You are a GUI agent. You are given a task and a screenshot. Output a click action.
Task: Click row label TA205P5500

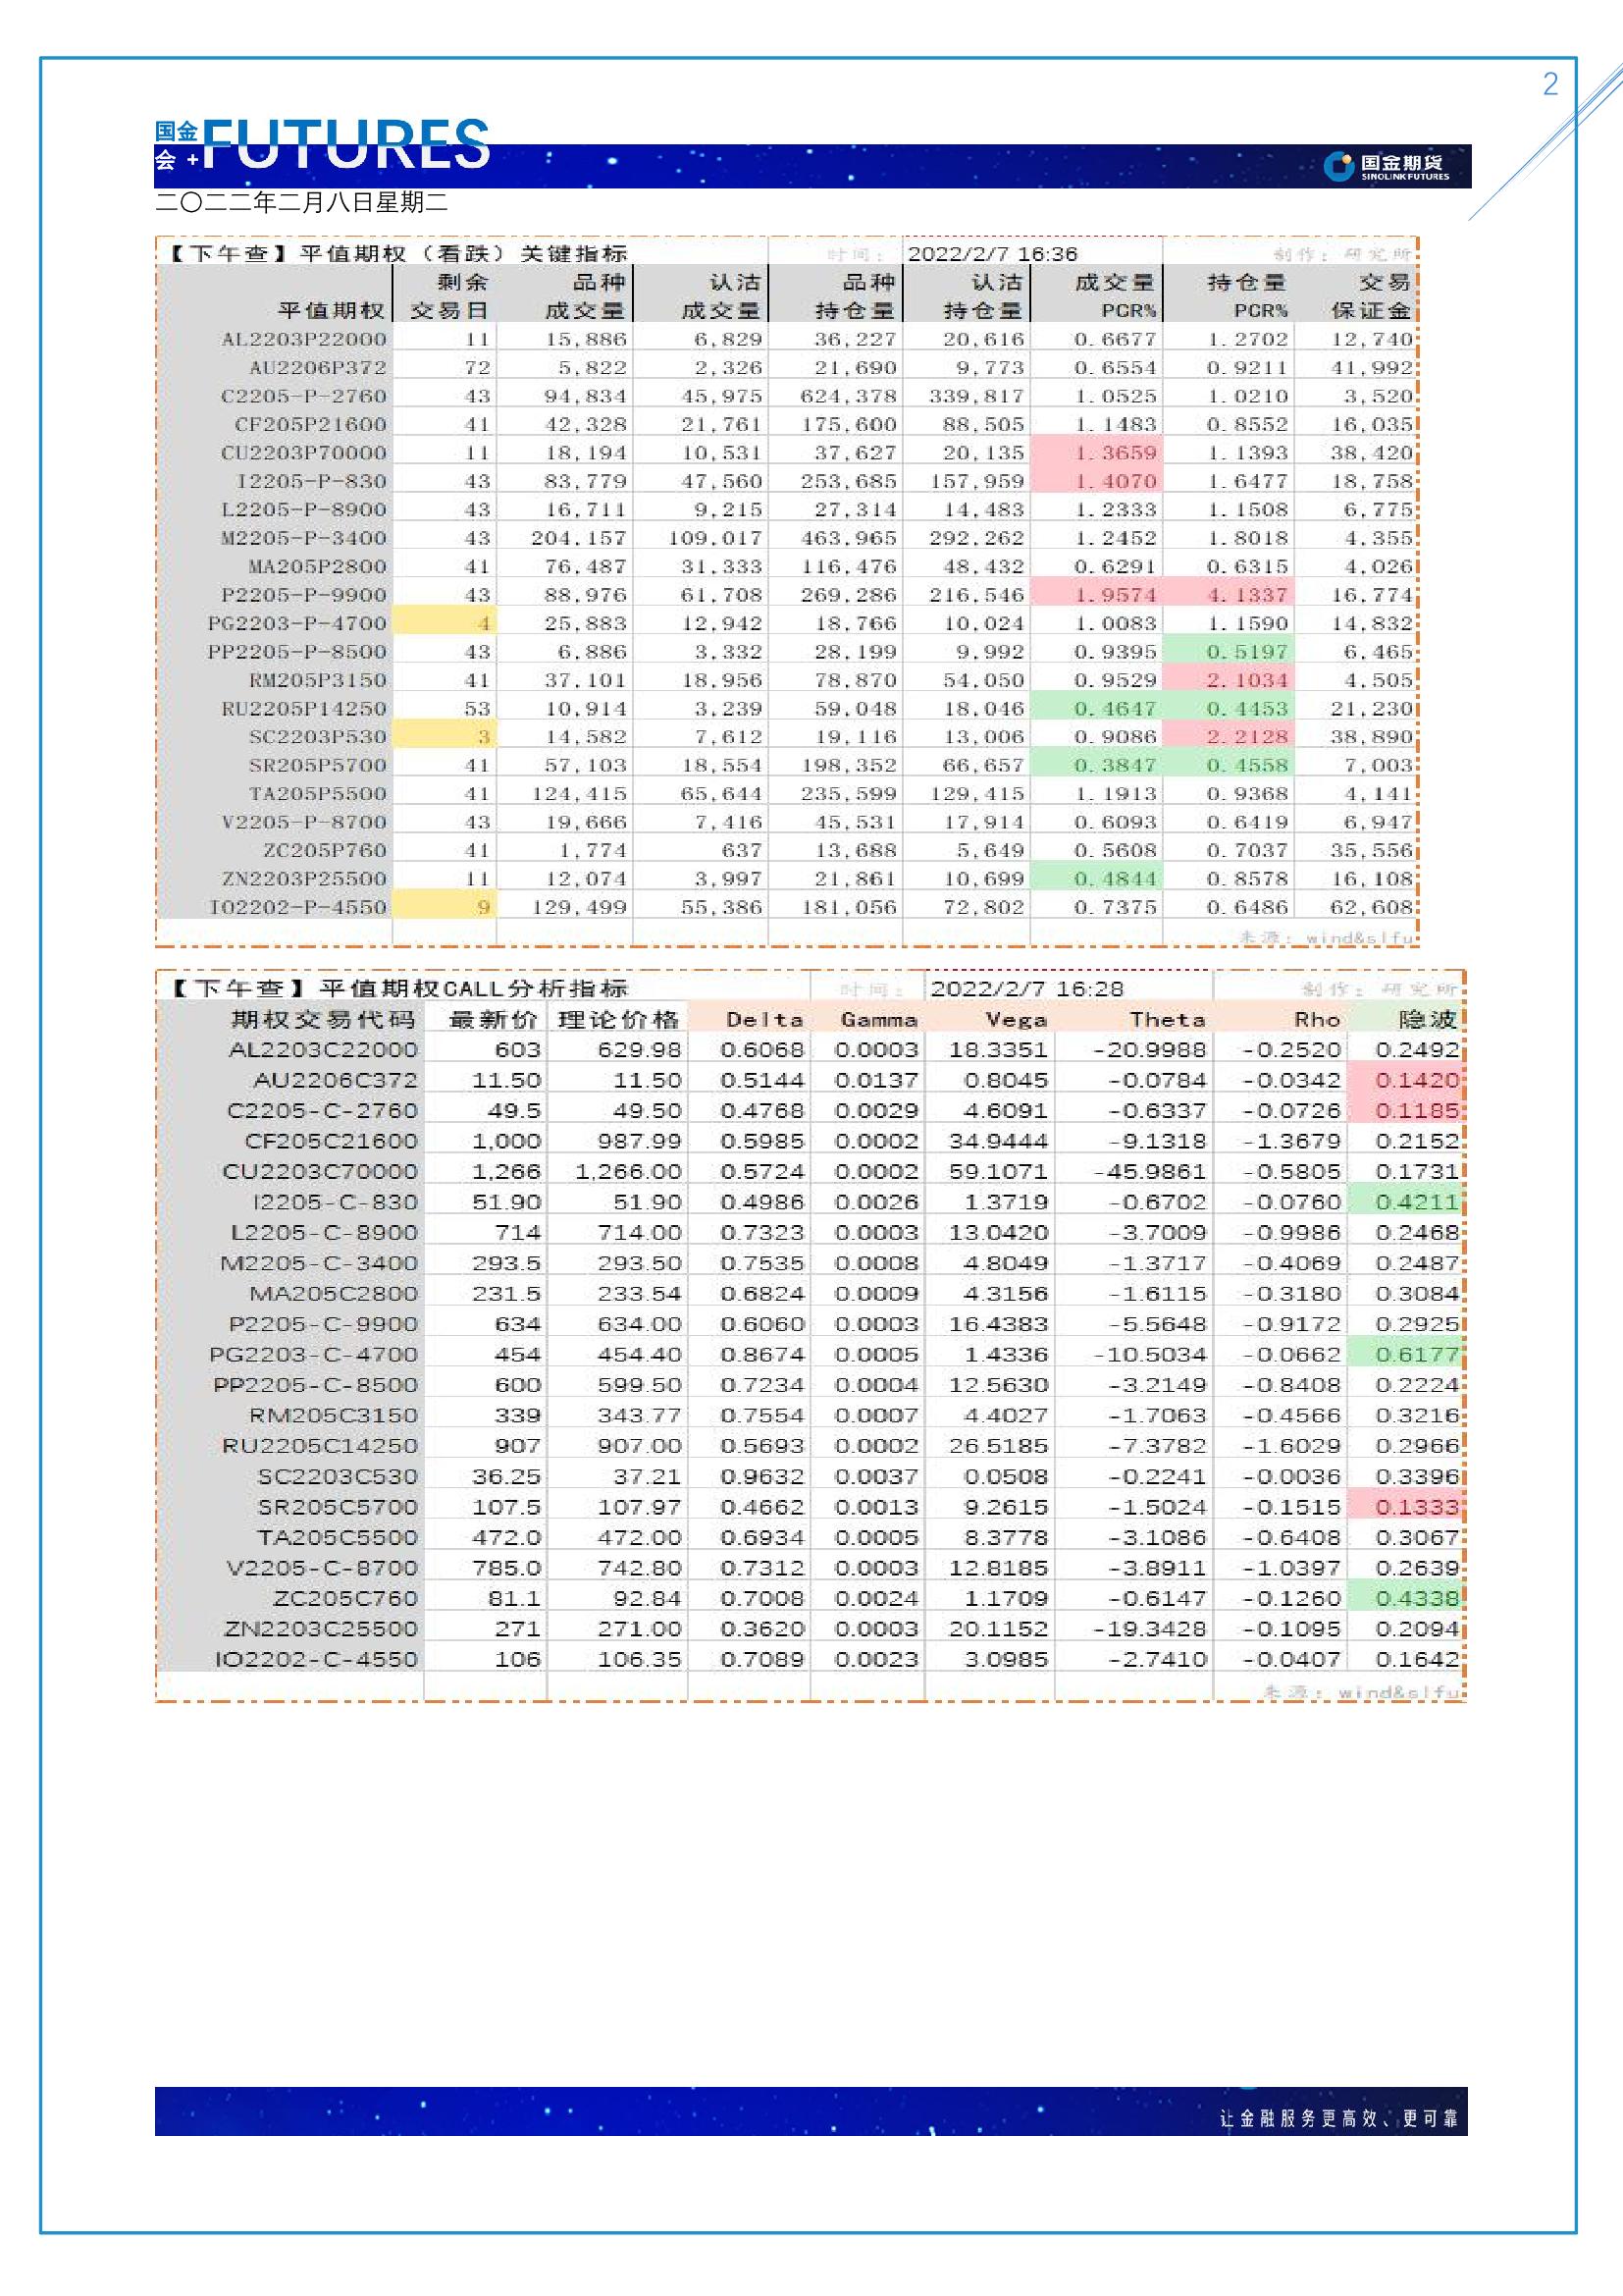pyautogui.click(x=318, y=794)
